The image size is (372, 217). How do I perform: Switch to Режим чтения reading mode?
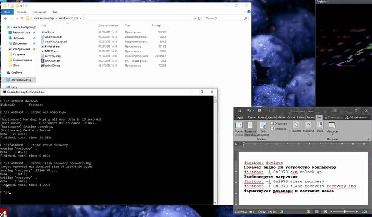click(238, 128)
